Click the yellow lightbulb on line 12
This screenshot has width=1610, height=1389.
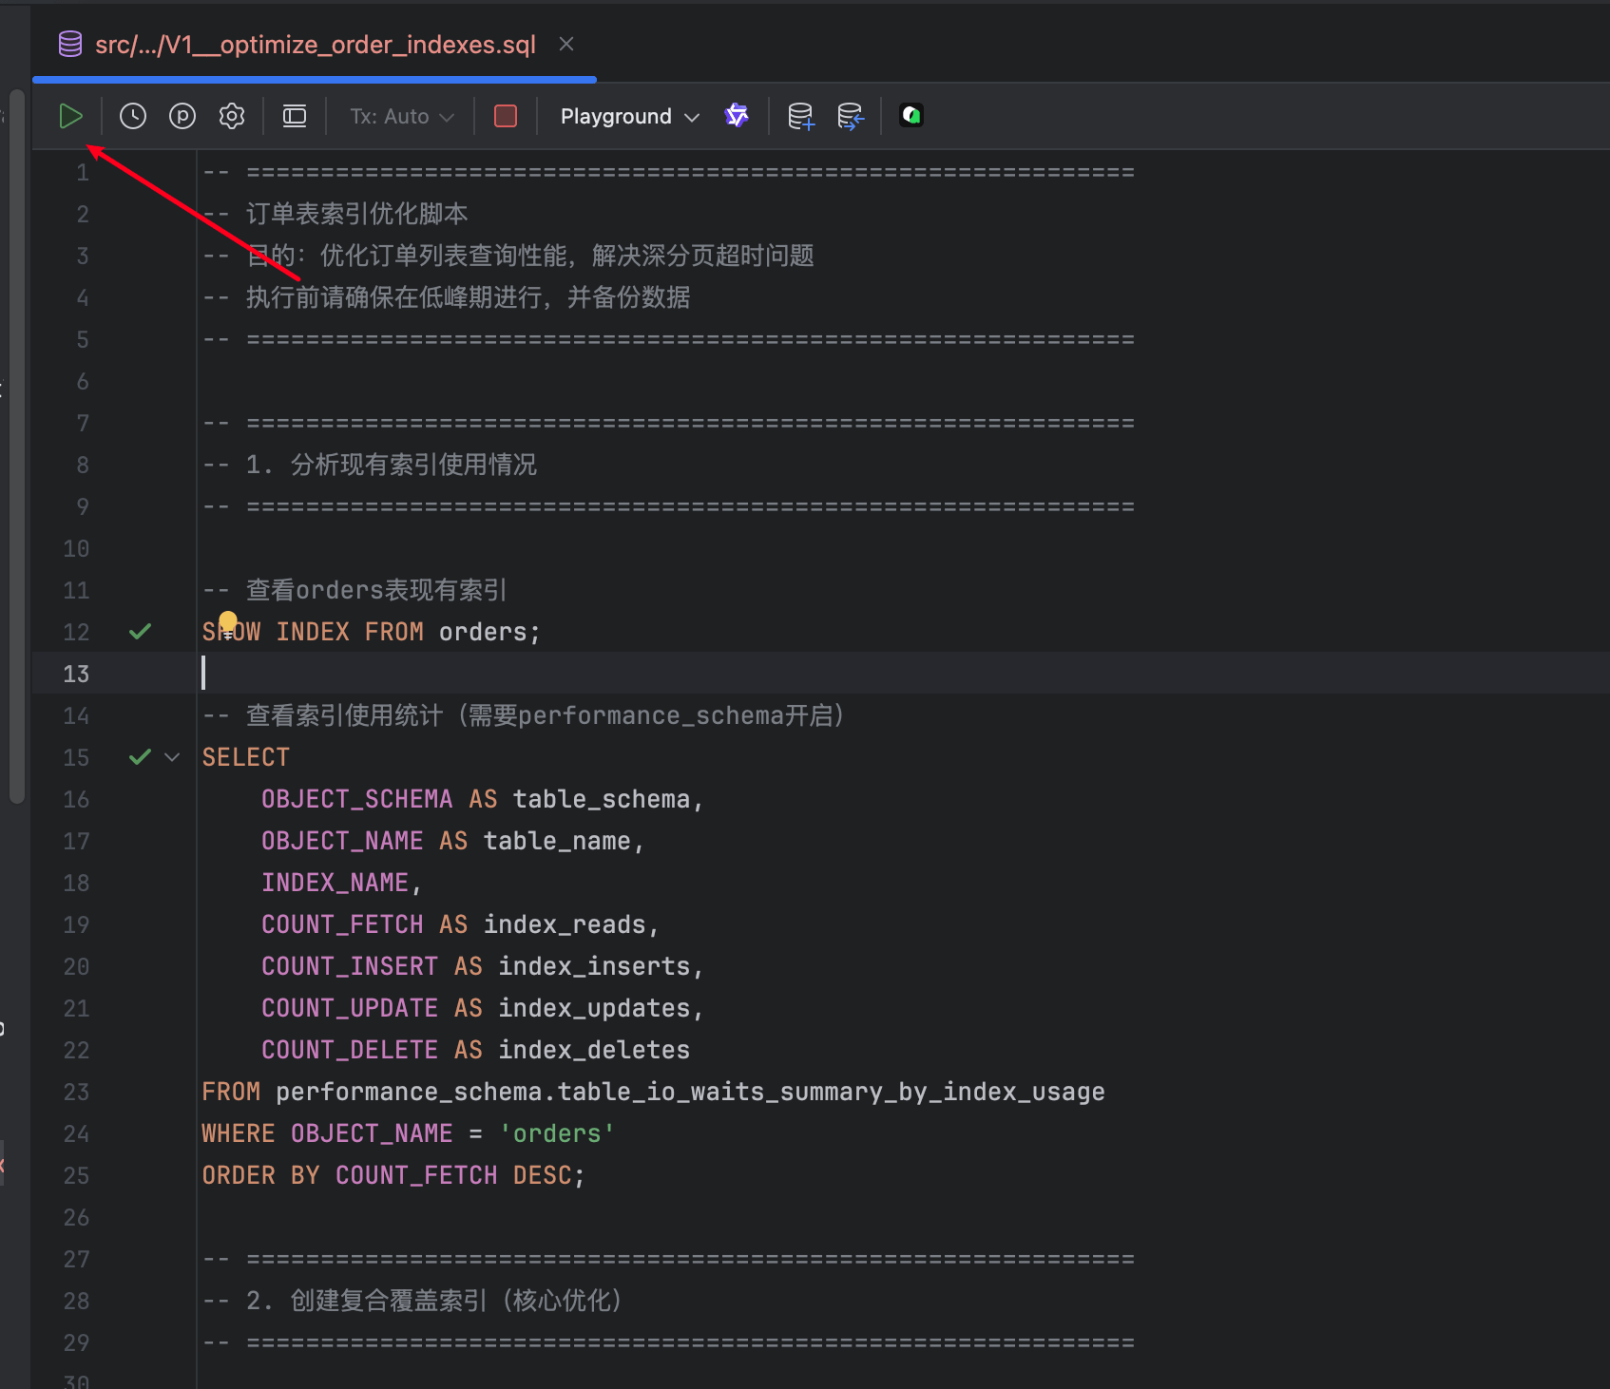click(228, 621)
